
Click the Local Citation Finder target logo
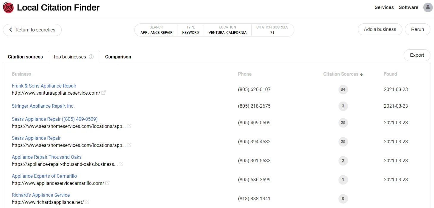8,8
